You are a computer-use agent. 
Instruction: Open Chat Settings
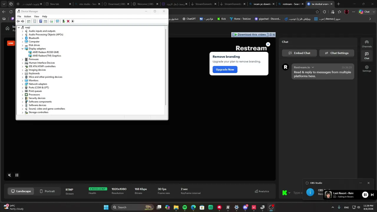point(337,53)
